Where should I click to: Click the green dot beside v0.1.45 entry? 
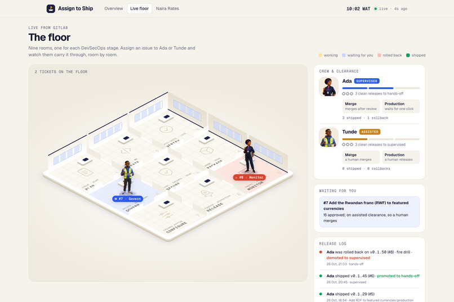(x=321, y=276)
